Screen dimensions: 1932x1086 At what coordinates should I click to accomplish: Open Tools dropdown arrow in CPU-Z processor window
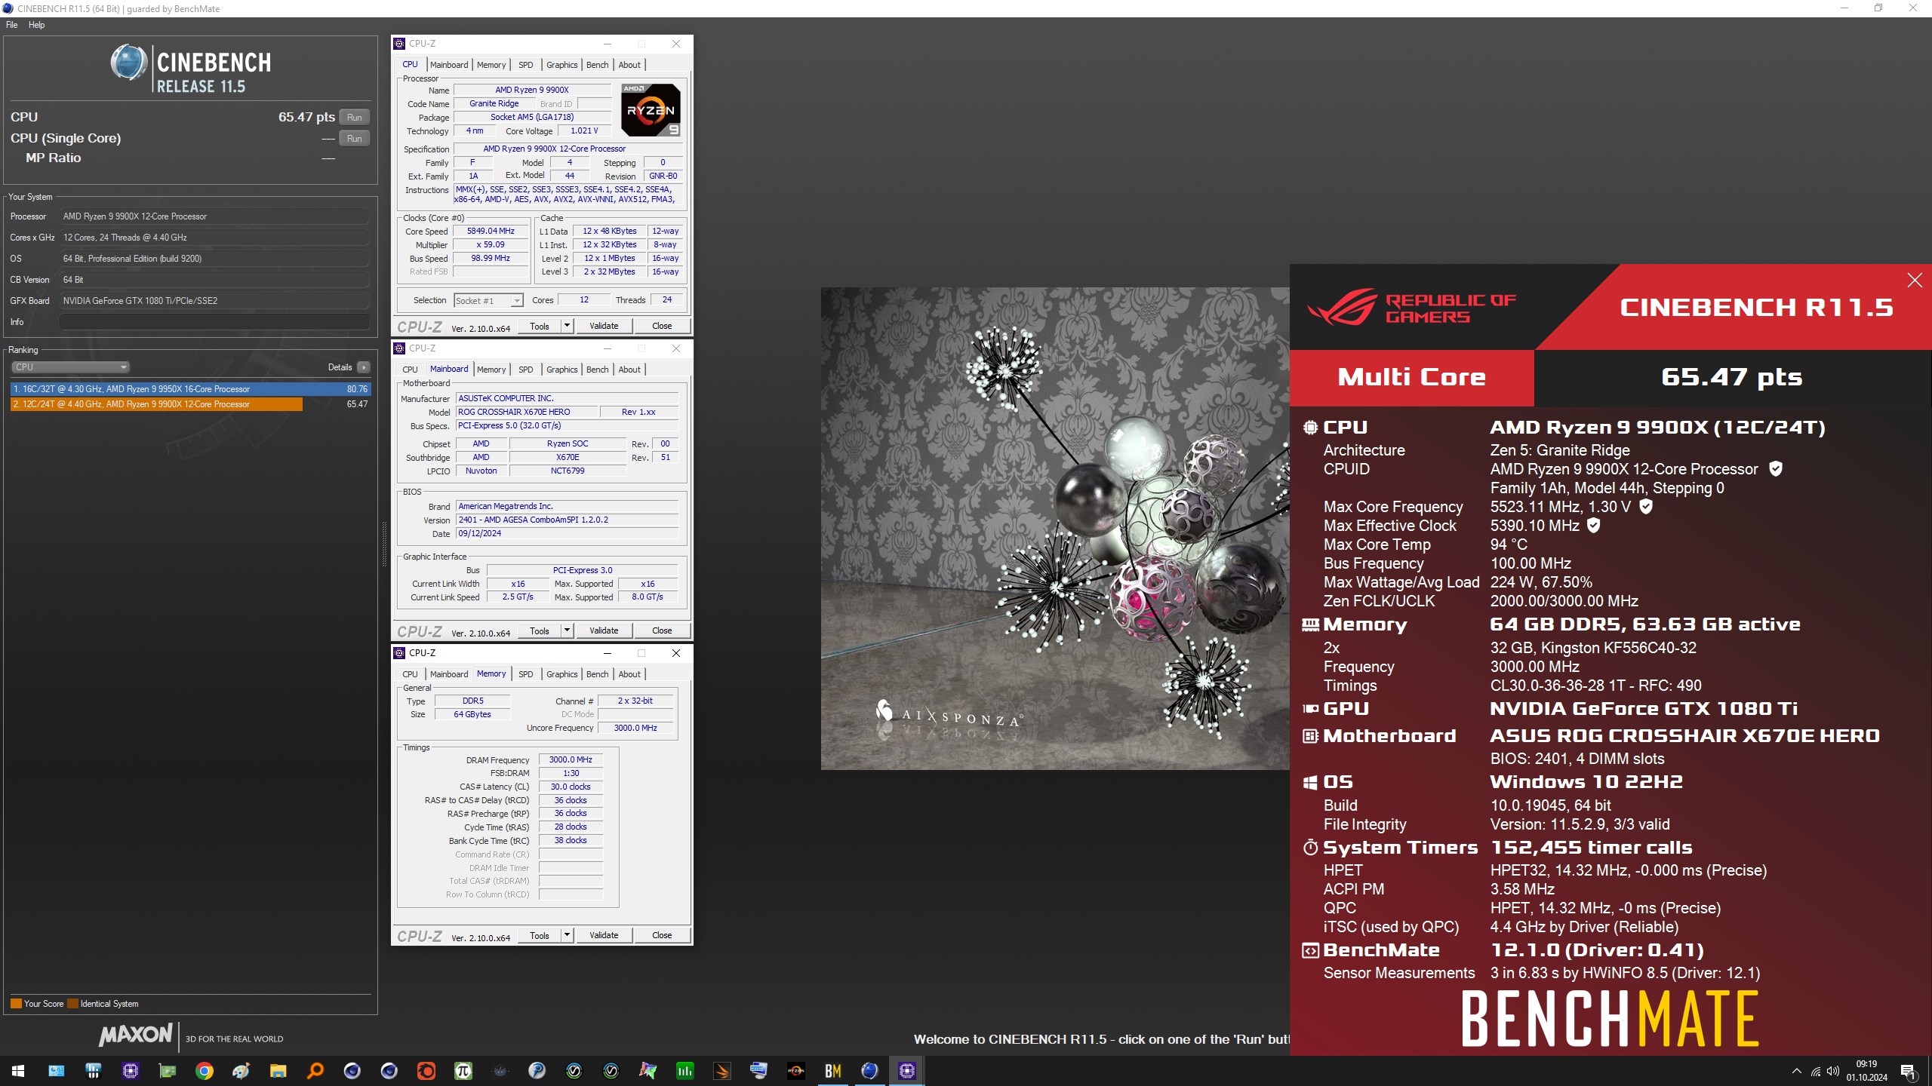568,326
